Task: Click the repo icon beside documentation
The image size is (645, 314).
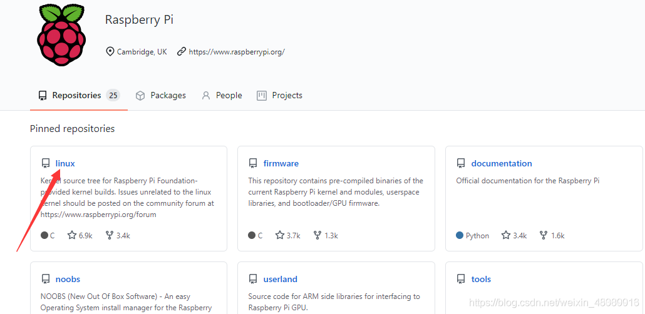Action: tap(461, 164)
